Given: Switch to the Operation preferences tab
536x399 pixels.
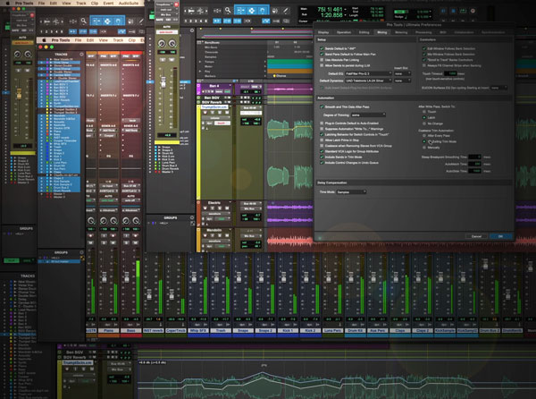Looking at the screenshot, I should tap(344, 32).
